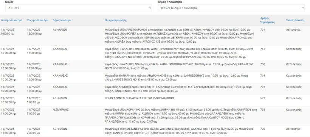
Task: Sort by 'Έως ημ/νία και ώρα' column header
Action: pyautogui.click(x=37, y=20)
